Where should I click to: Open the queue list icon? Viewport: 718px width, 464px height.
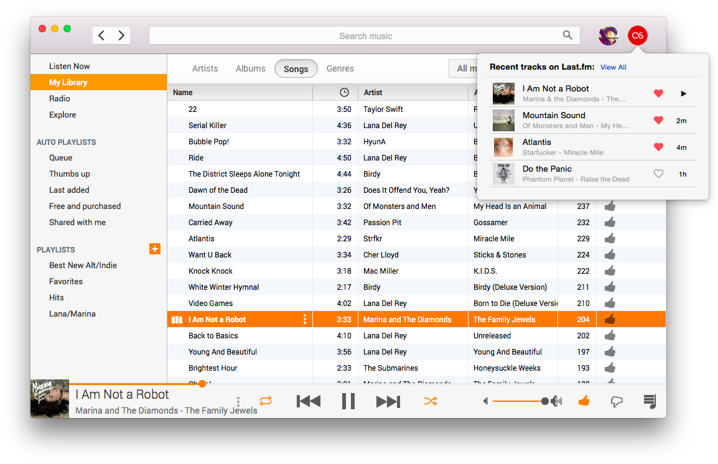650,401
